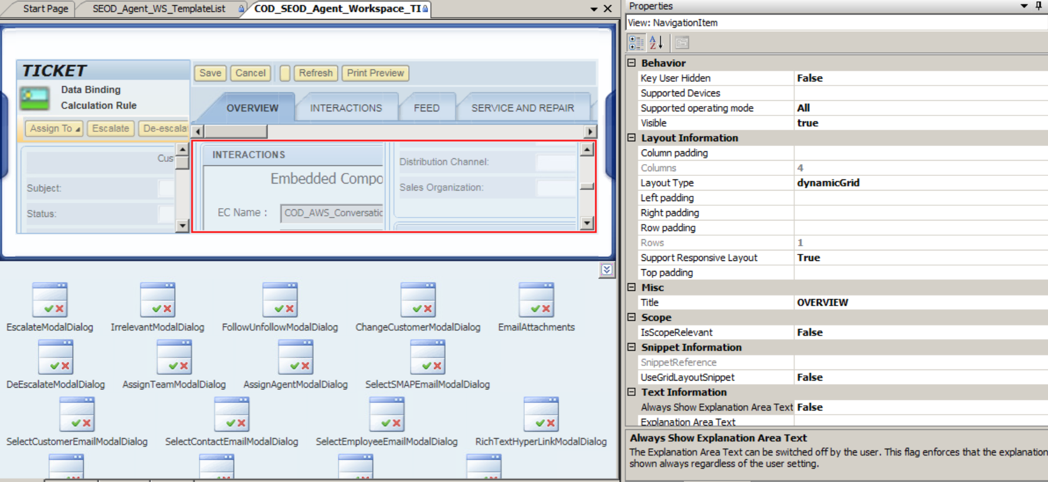1048x482 pixels.
Task: Collapse the modal dialogs pane chevron
Action: [x=606, y=270]
